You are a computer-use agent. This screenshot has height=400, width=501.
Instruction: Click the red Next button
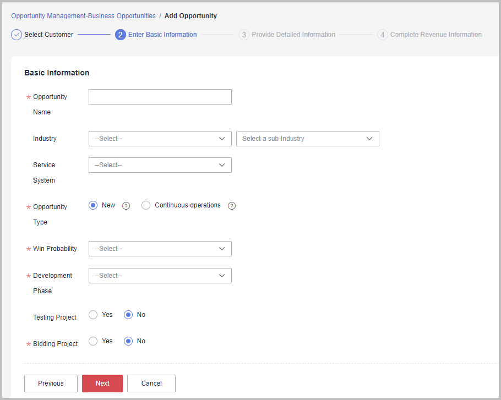102,383
